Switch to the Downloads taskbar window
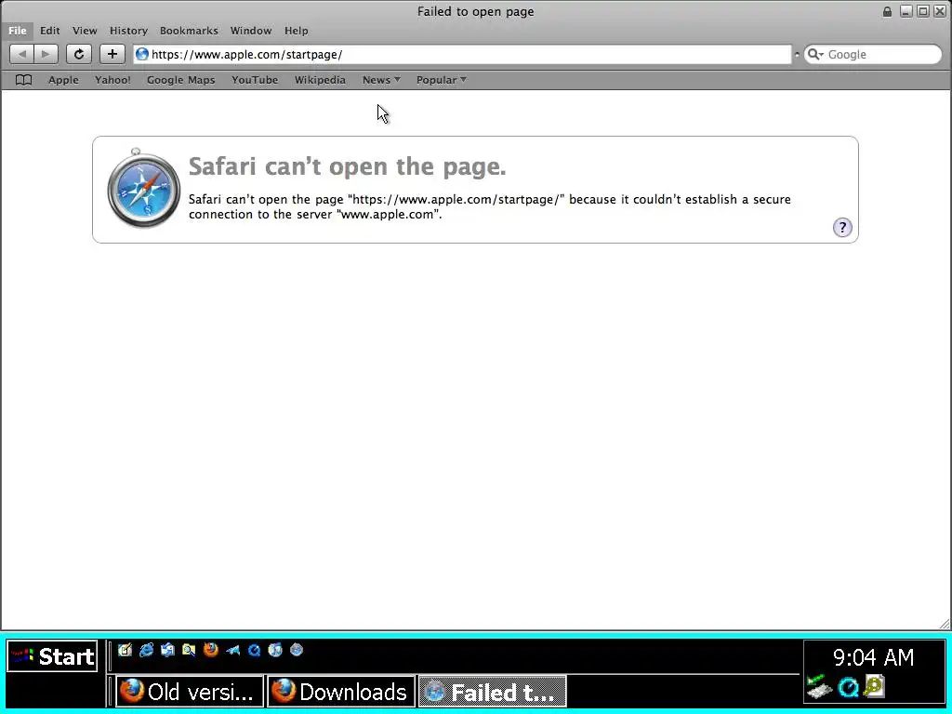Screen dimensions: 952x714 point(341,692)
